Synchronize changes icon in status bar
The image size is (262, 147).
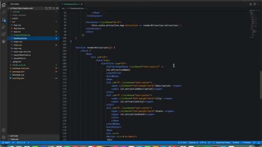[14, 143]
